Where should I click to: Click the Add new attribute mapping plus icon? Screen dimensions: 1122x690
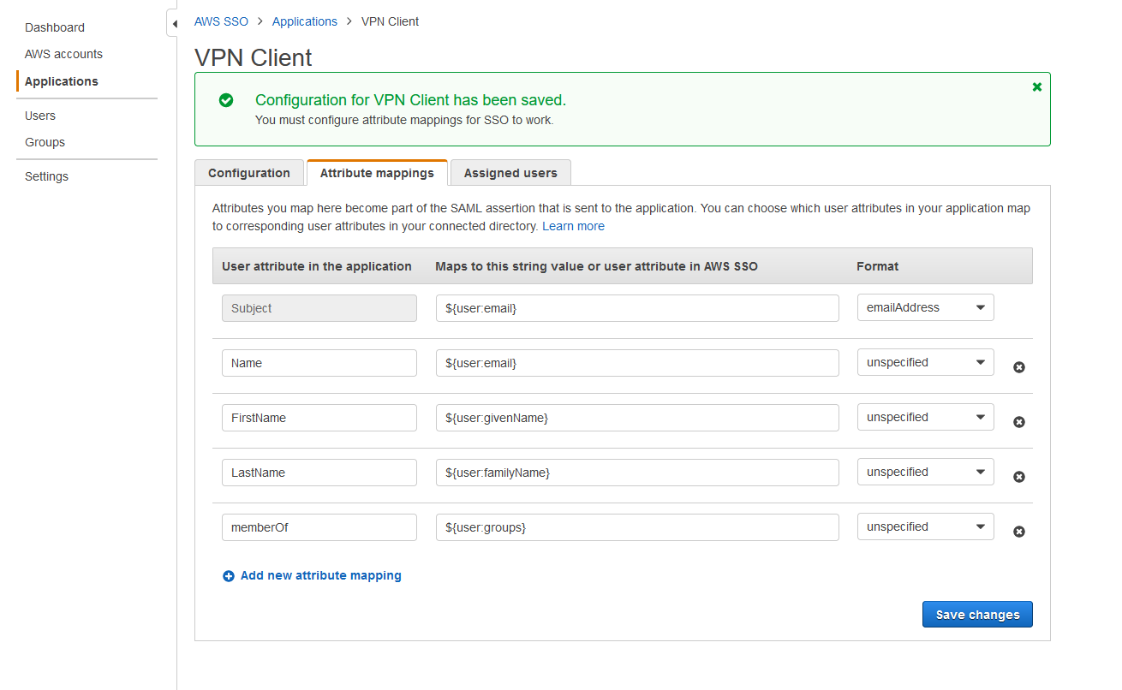(x=228, y=575)
